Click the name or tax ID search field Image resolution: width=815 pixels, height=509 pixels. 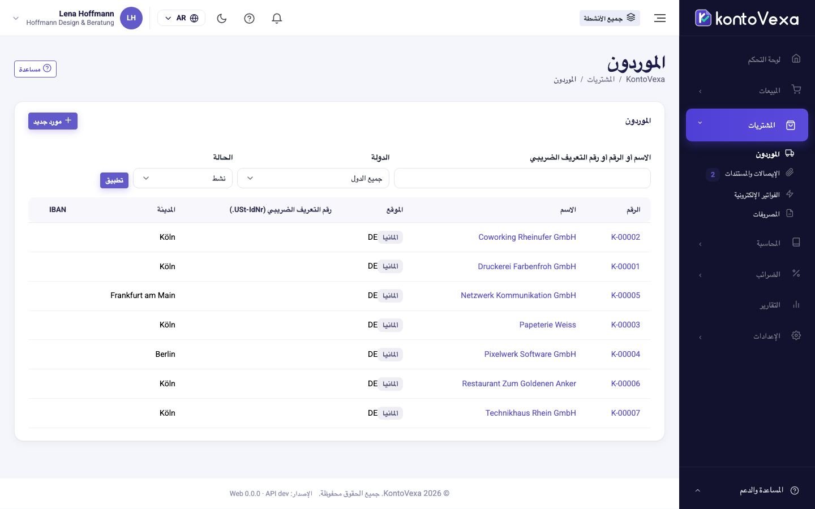point(522,178)
